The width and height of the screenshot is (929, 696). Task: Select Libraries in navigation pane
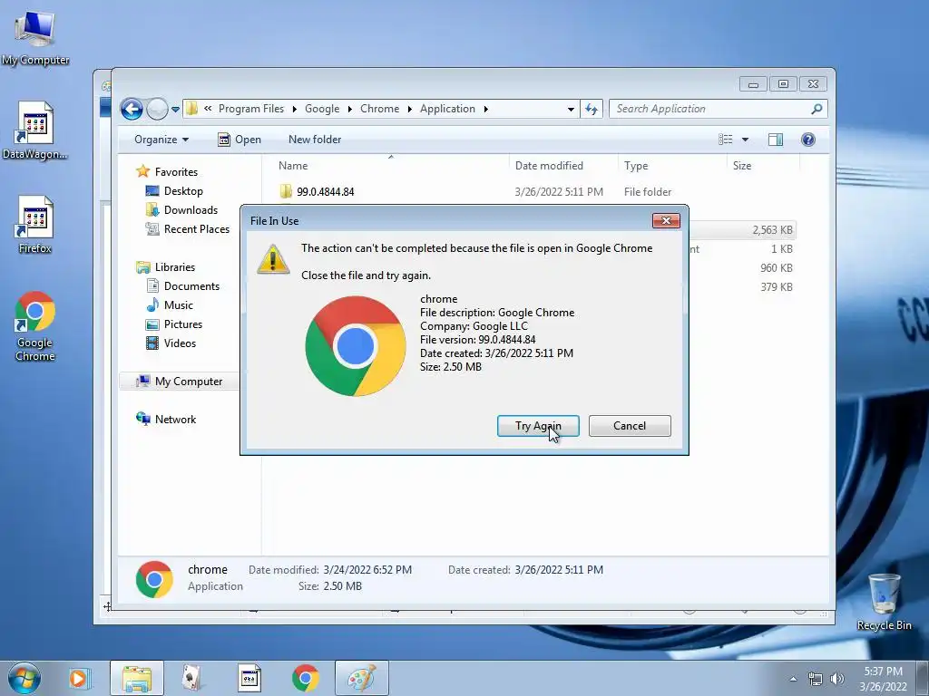coord(175,267)
